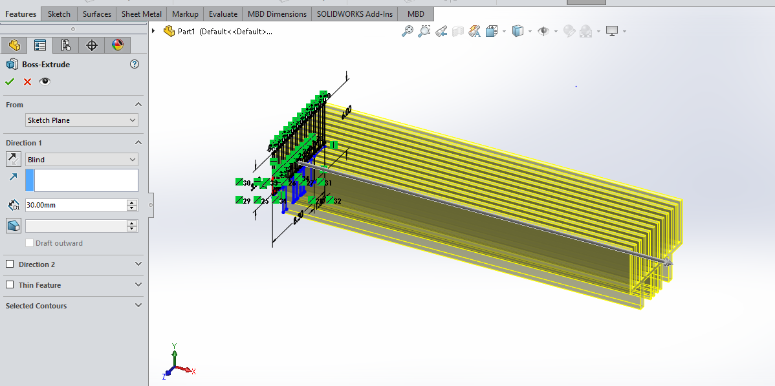Open the Sketch Plane dropdown under From

coord(82,120)
